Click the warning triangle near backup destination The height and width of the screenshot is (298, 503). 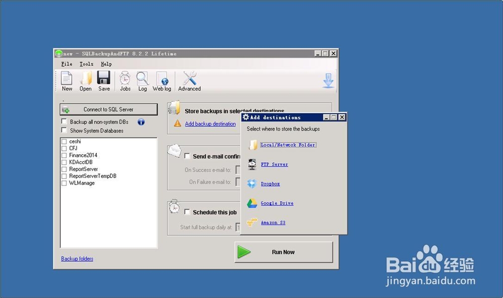tap(178, 123)
